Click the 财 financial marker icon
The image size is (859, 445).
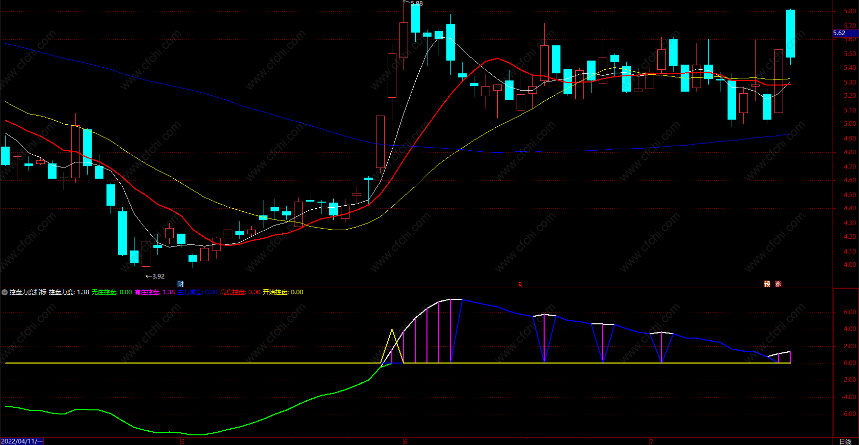pyautogui.click(x=180, y=284)
